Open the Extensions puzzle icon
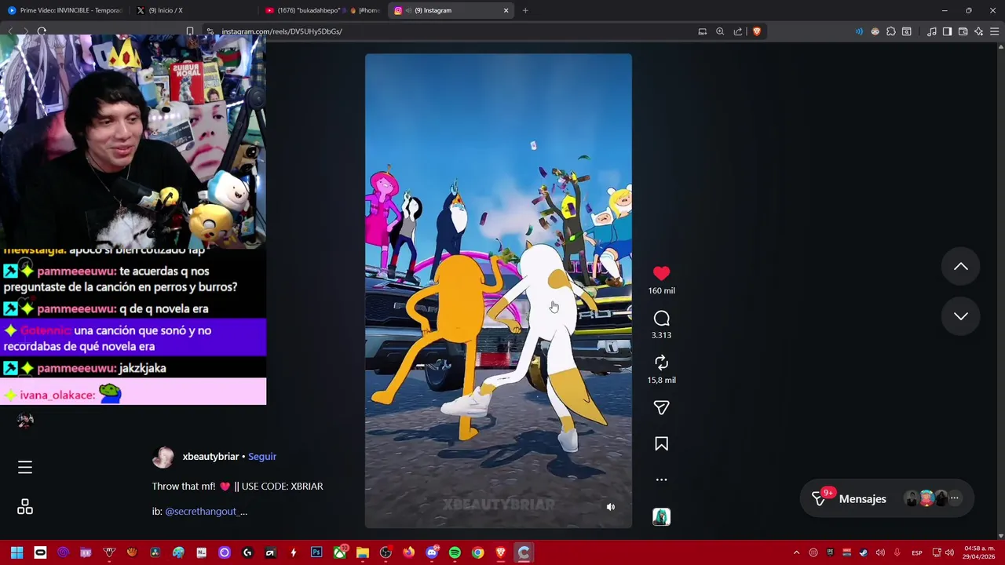 click(x=891, y=31)
